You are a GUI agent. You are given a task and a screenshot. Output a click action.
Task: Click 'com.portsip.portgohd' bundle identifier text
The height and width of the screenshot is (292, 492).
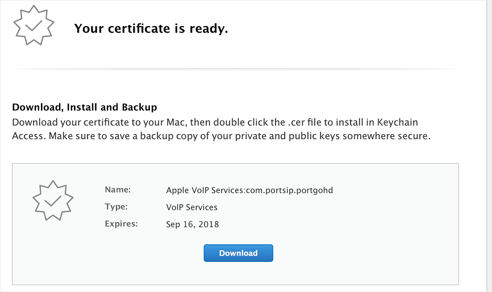click(x=289, y=190)
